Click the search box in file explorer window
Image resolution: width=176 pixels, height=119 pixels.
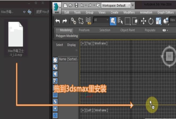tap(42, 12)
